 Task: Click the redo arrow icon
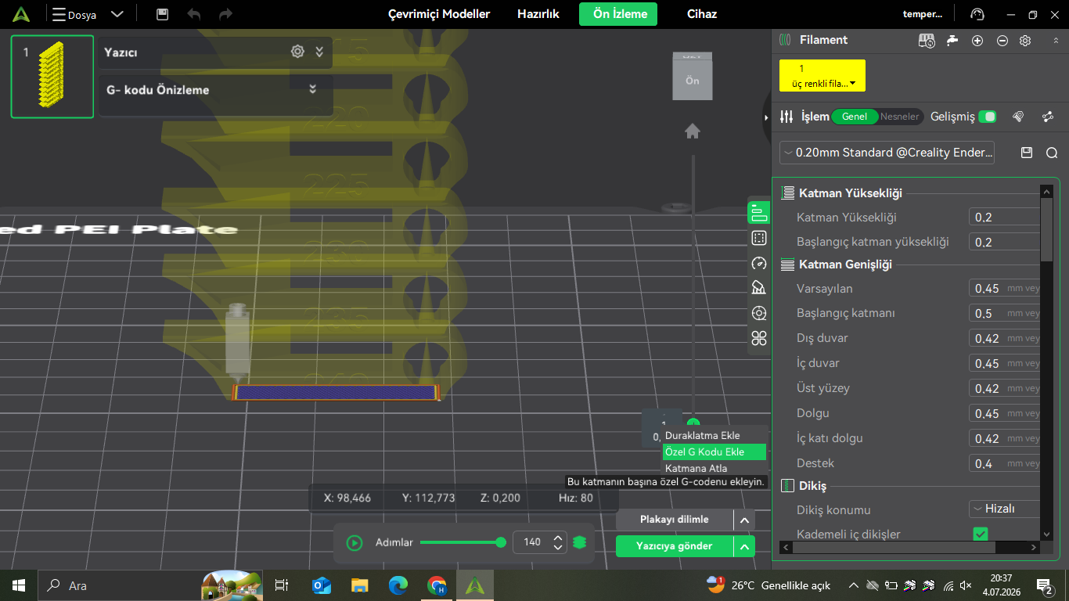click(x=225, y=14)
